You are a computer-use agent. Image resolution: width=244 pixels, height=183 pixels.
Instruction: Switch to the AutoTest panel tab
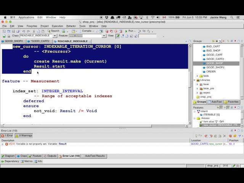click(x=215, y=102)
